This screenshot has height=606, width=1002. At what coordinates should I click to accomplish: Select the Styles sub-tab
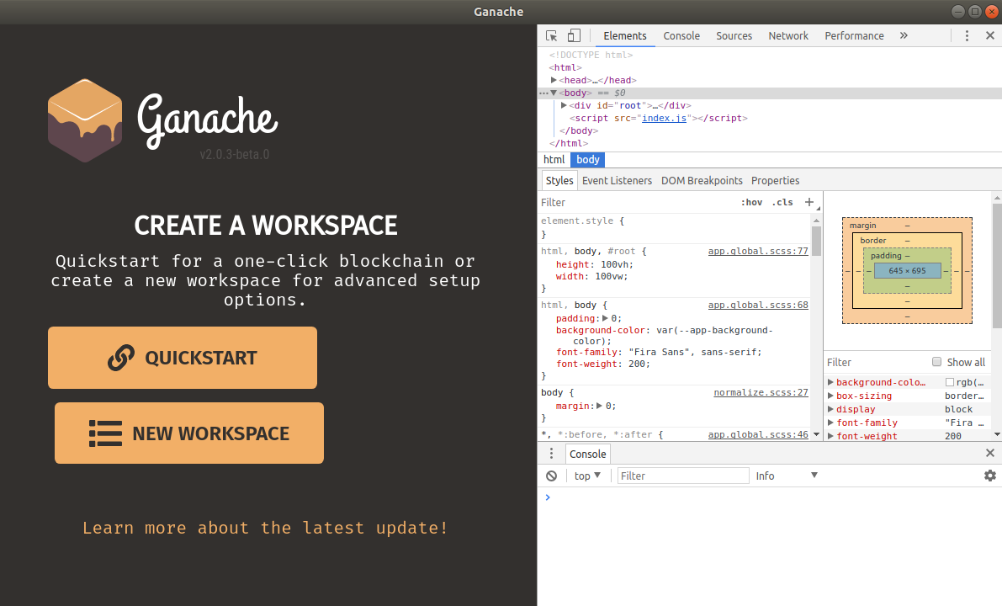pos(559,181)
